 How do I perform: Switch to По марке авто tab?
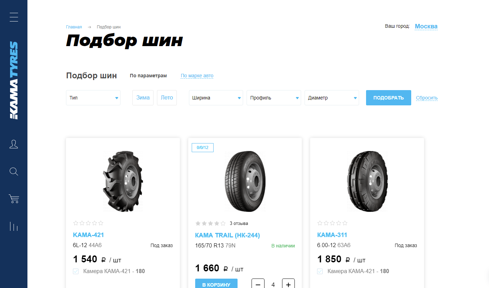(197, 76)
